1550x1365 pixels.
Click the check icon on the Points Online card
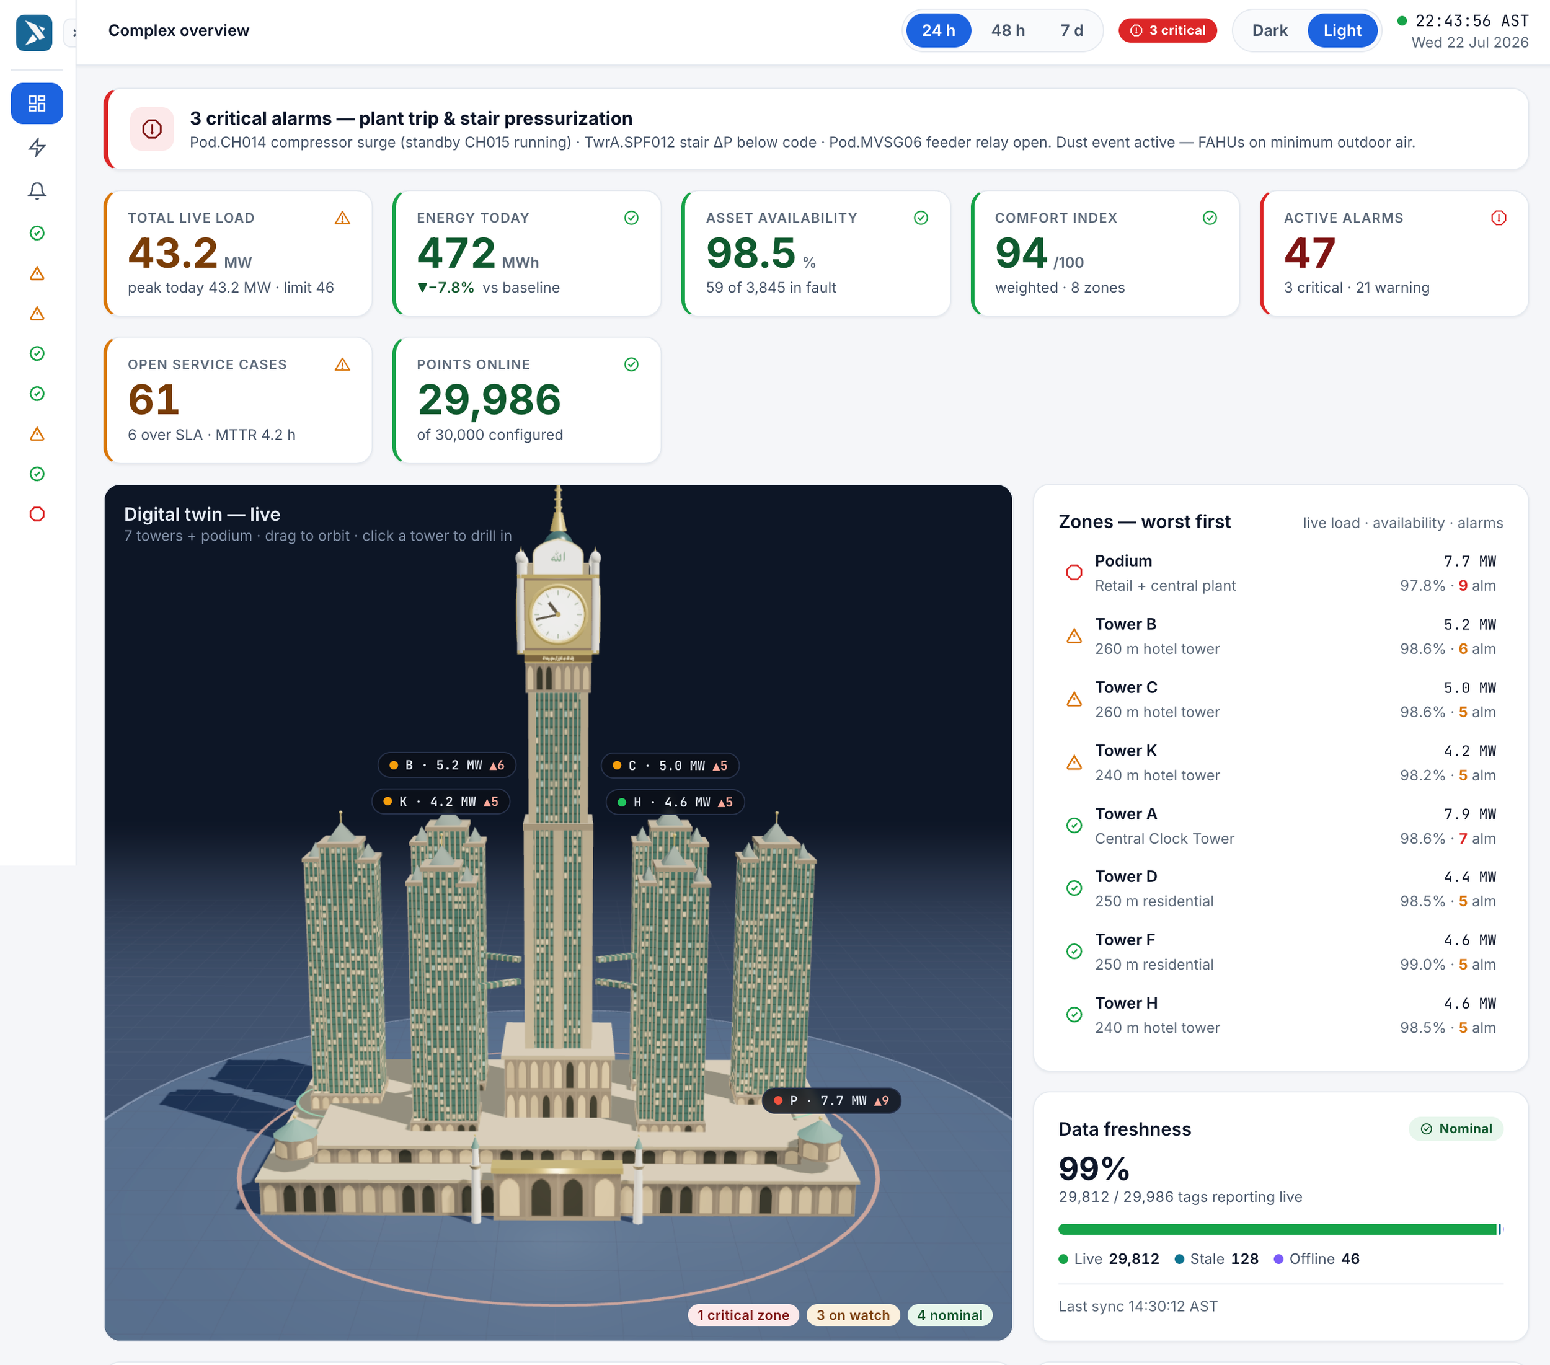click(x=632, y=364)
